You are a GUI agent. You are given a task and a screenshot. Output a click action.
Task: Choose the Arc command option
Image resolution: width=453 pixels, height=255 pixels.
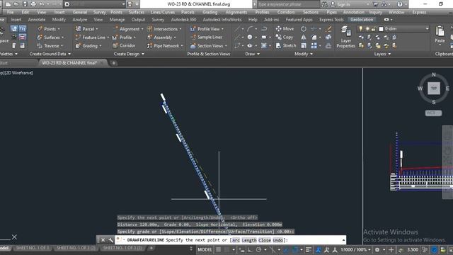click(236, 240)
